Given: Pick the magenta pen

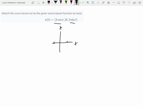Looking at the screenshot, I should tap(61, 2).
